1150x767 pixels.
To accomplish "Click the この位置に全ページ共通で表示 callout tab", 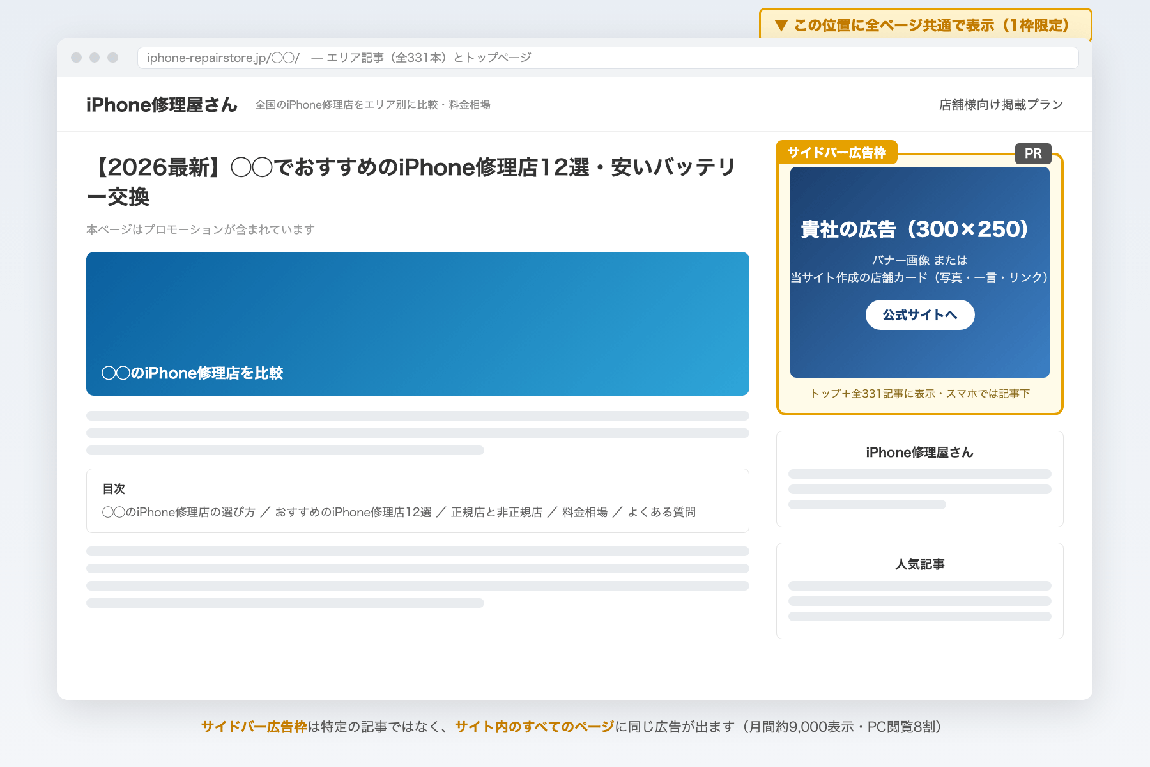I will coord(925,25).
